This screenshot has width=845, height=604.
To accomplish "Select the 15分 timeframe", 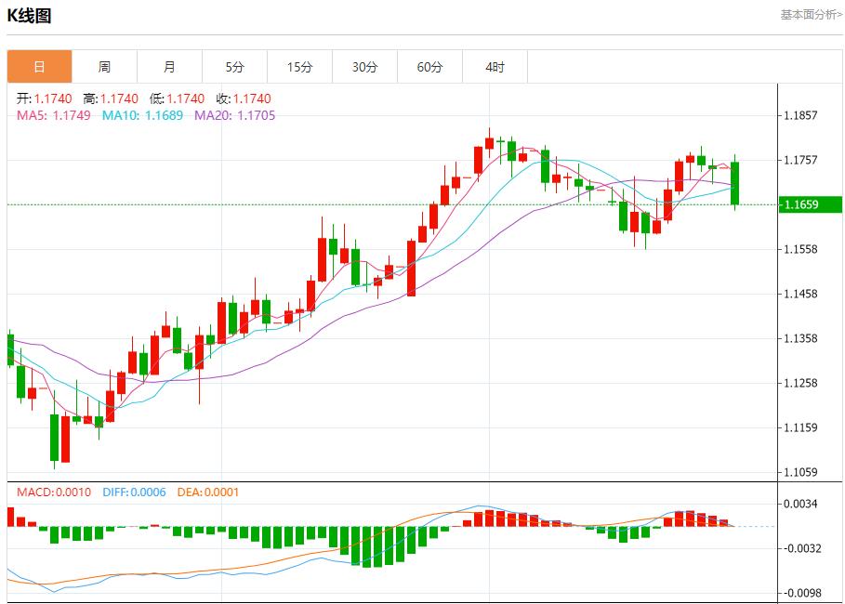I will point(301,66).
